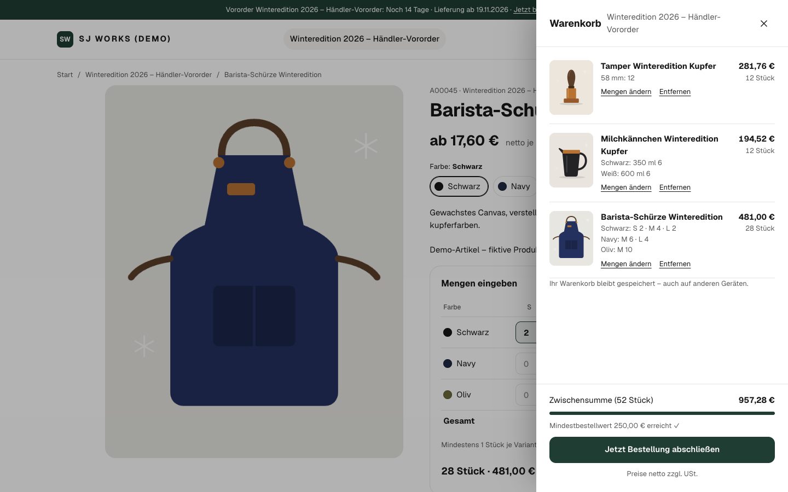Screen dimensions: 788x492
Task: Select the Schwarz color option pill
Action: pos(459,186)
